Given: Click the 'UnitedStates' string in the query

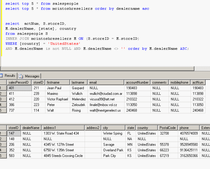Looking at the screenshot, I should click(64, 44).
